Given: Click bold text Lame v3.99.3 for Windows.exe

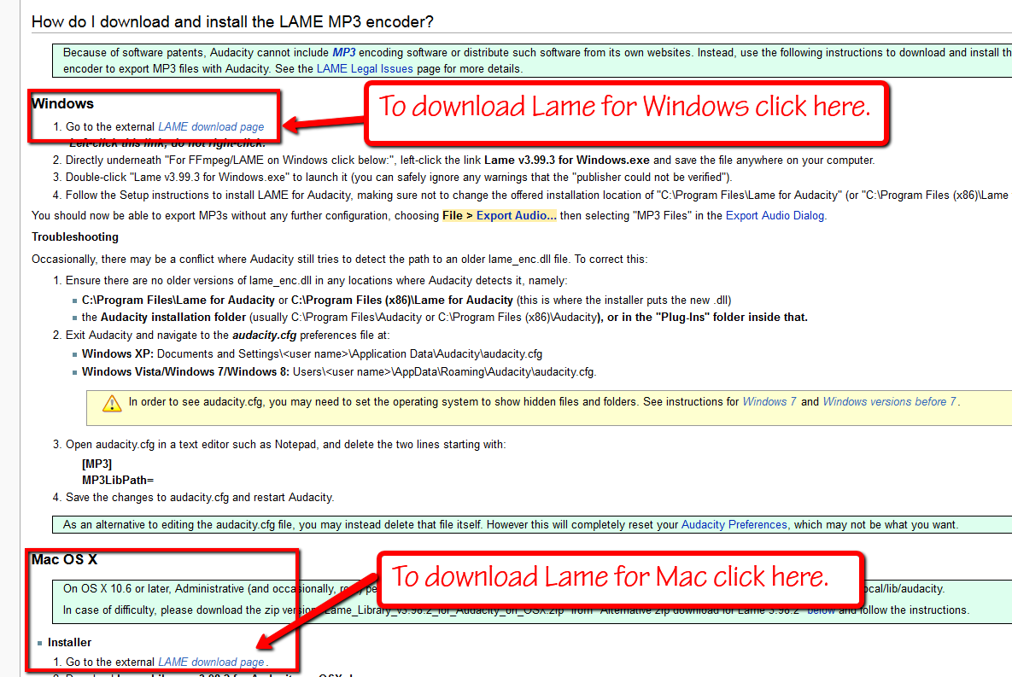Looking at the screenshot, I should (567, 160).
